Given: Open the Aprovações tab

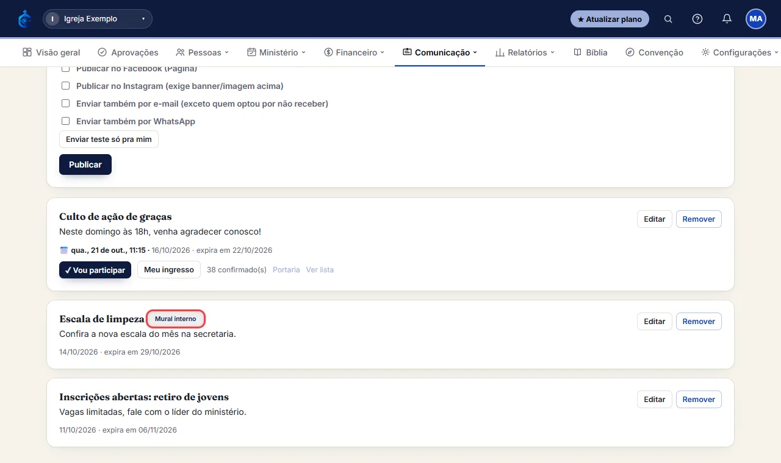Looking at the screenshot, I should click(x=128, y=52).
